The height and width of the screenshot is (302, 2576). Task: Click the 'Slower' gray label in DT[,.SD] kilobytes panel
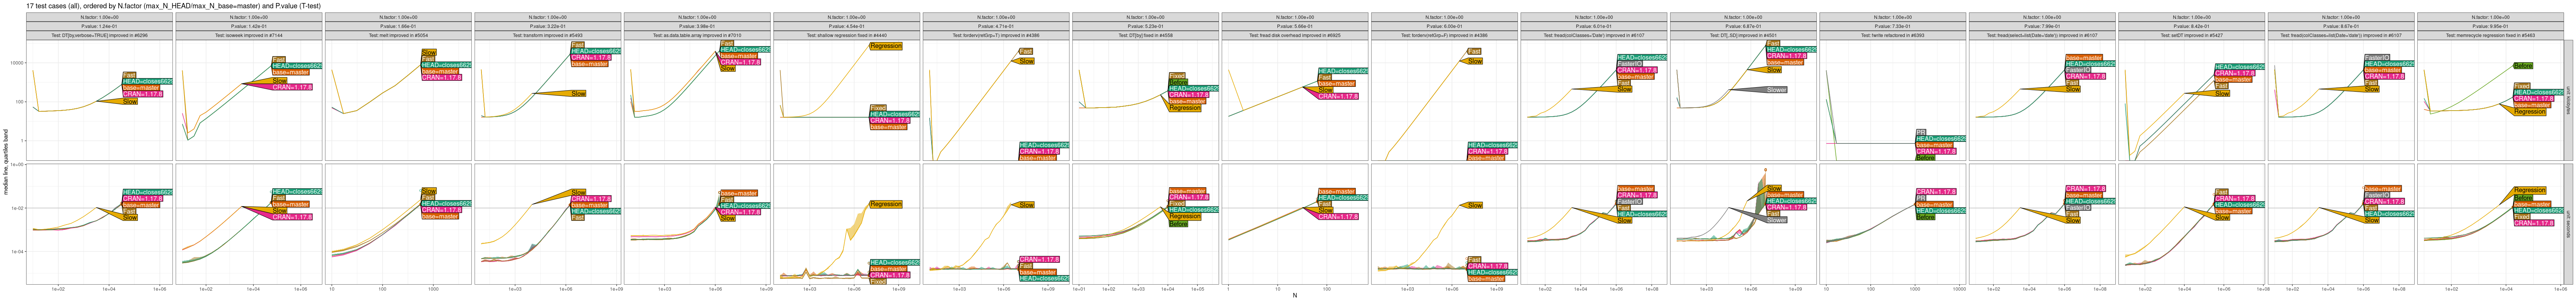1776,90
